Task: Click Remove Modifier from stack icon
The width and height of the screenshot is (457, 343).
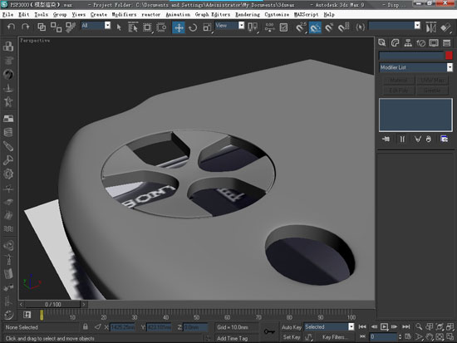Action: pos(428,139)
